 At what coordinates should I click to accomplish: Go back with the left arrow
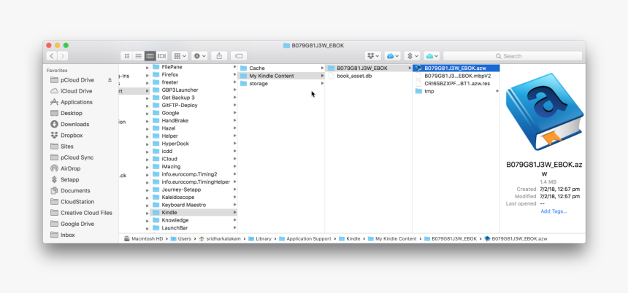pyautogui.click(x=52, y=56)
